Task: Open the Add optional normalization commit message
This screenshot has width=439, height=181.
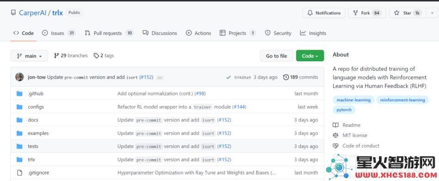Action: tap(155, 93)
